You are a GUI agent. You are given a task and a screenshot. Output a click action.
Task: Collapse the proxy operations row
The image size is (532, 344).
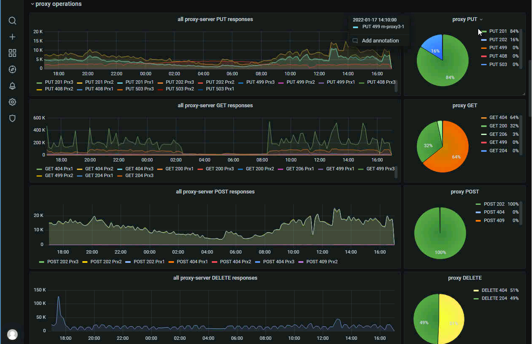click(55, 4)
